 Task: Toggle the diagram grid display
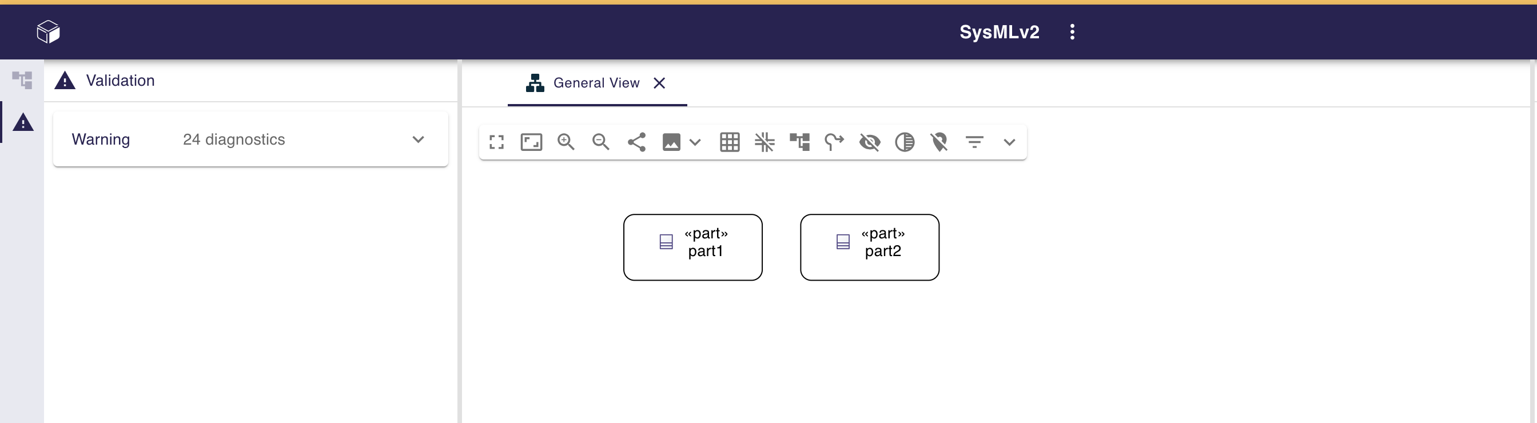pos(730,142)
